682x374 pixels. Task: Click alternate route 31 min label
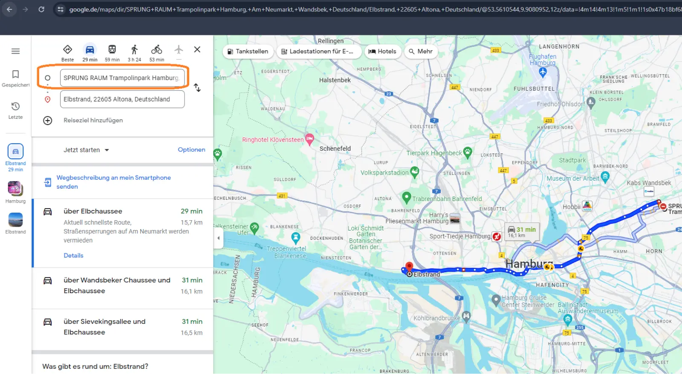[522, 232]
